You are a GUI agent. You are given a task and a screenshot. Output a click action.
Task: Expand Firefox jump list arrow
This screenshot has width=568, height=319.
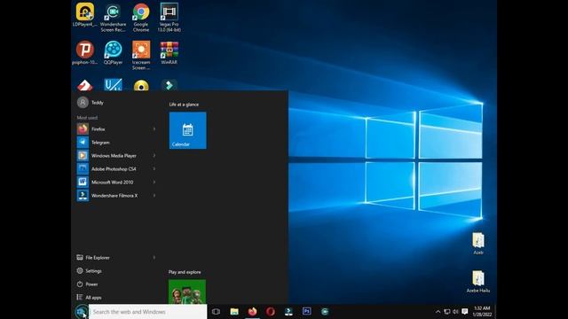coord(154,128)
